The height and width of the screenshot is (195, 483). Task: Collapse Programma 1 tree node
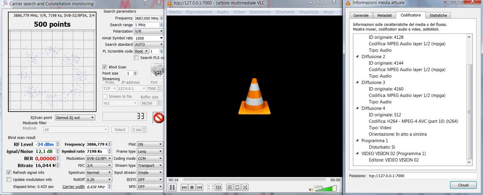(358, 141)
